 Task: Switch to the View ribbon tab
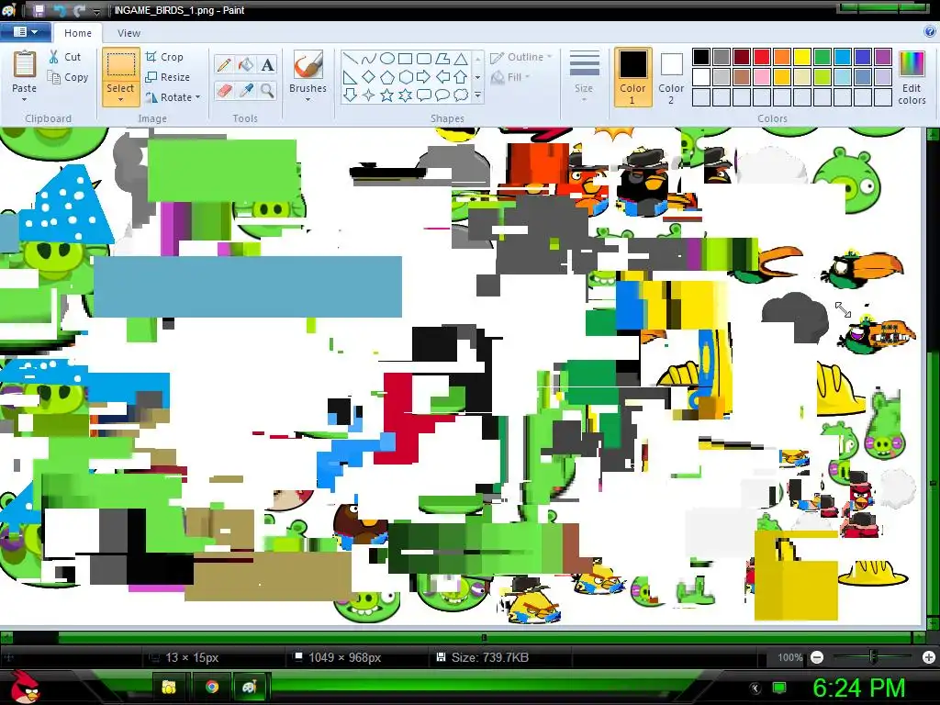coord(129,33)
